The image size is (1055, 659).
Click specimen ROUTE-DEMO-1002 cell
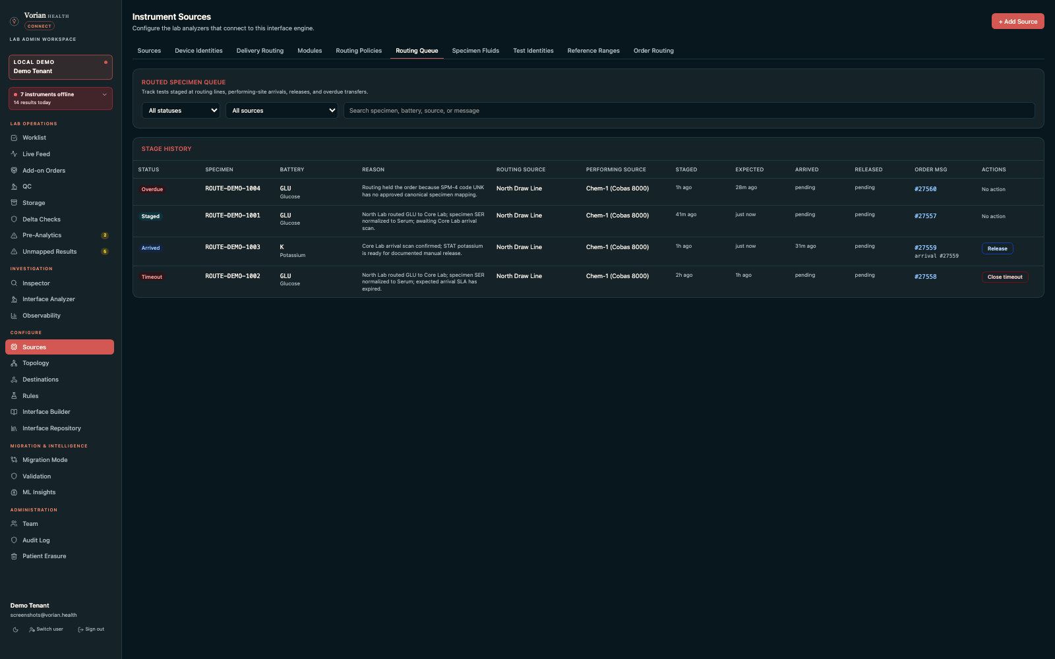coord(233,276)
